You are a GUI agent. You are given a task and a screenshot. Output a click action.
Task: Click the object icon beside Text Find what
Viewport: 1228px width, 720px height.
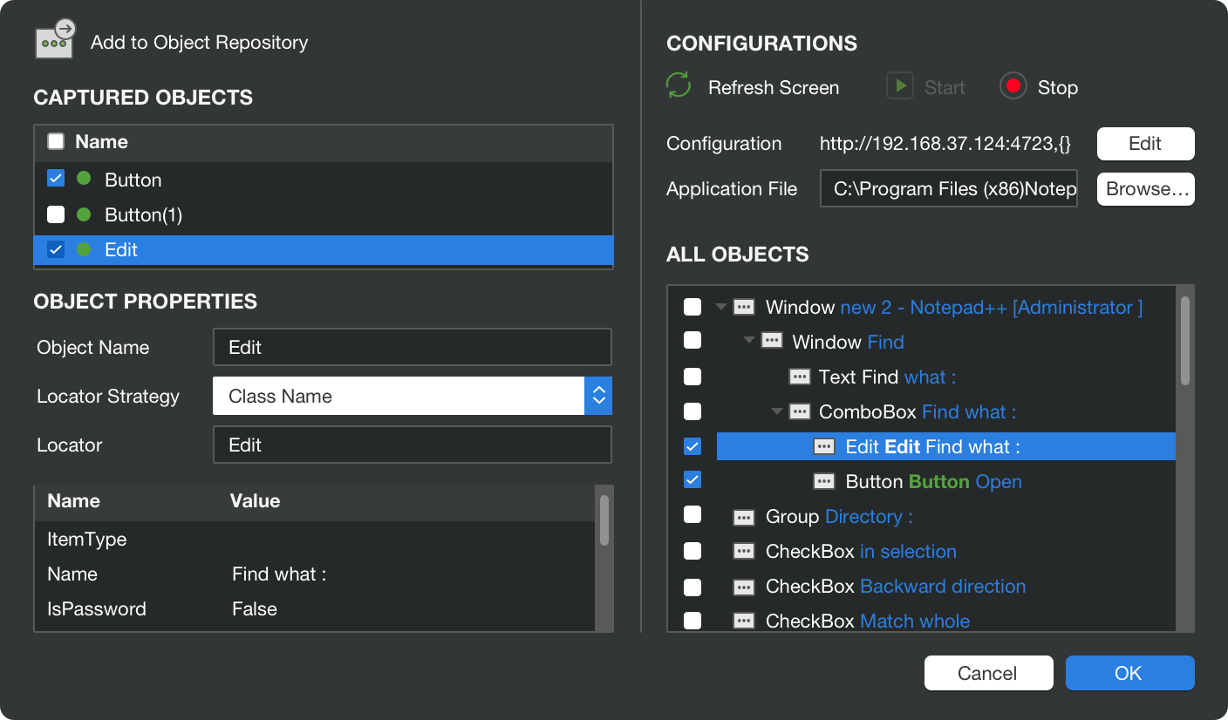[799, 377]
